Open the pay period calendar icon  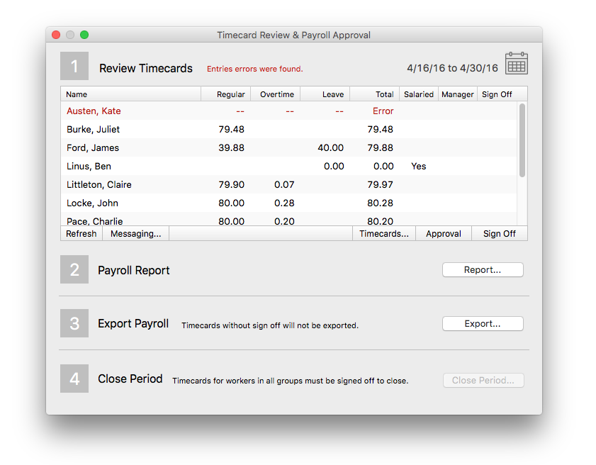click(x=516, y=63)
